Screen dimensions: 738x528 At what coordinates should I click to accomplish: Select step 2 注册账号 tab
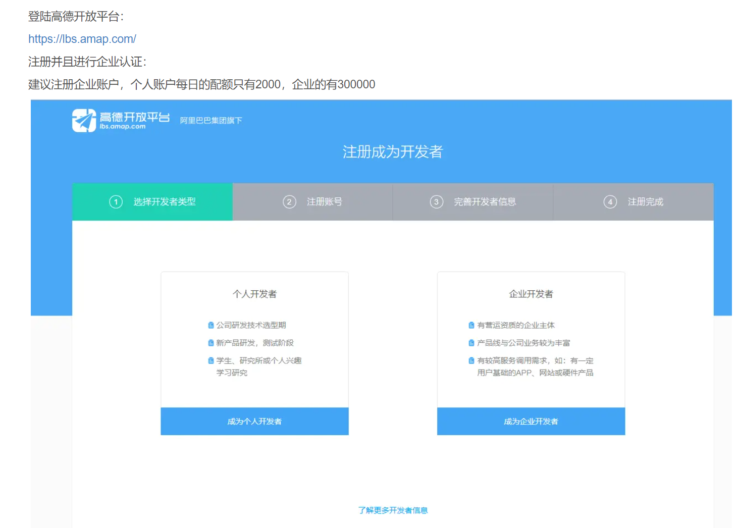click(312, 202)
